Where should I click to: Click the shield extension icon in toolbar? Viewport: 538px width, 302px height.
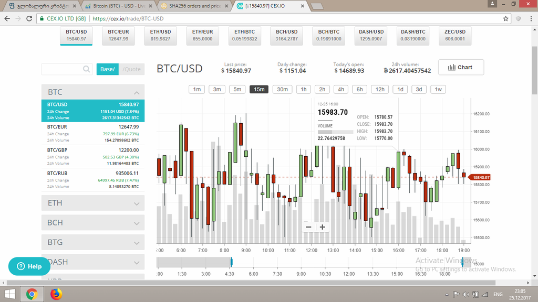pos(519,18)
